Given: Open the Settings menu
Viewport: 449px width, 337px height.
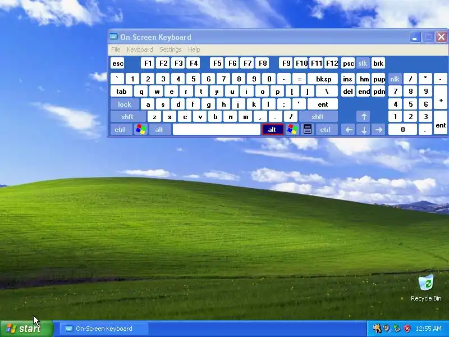Looking at the screenshot, I should [171, 49].
